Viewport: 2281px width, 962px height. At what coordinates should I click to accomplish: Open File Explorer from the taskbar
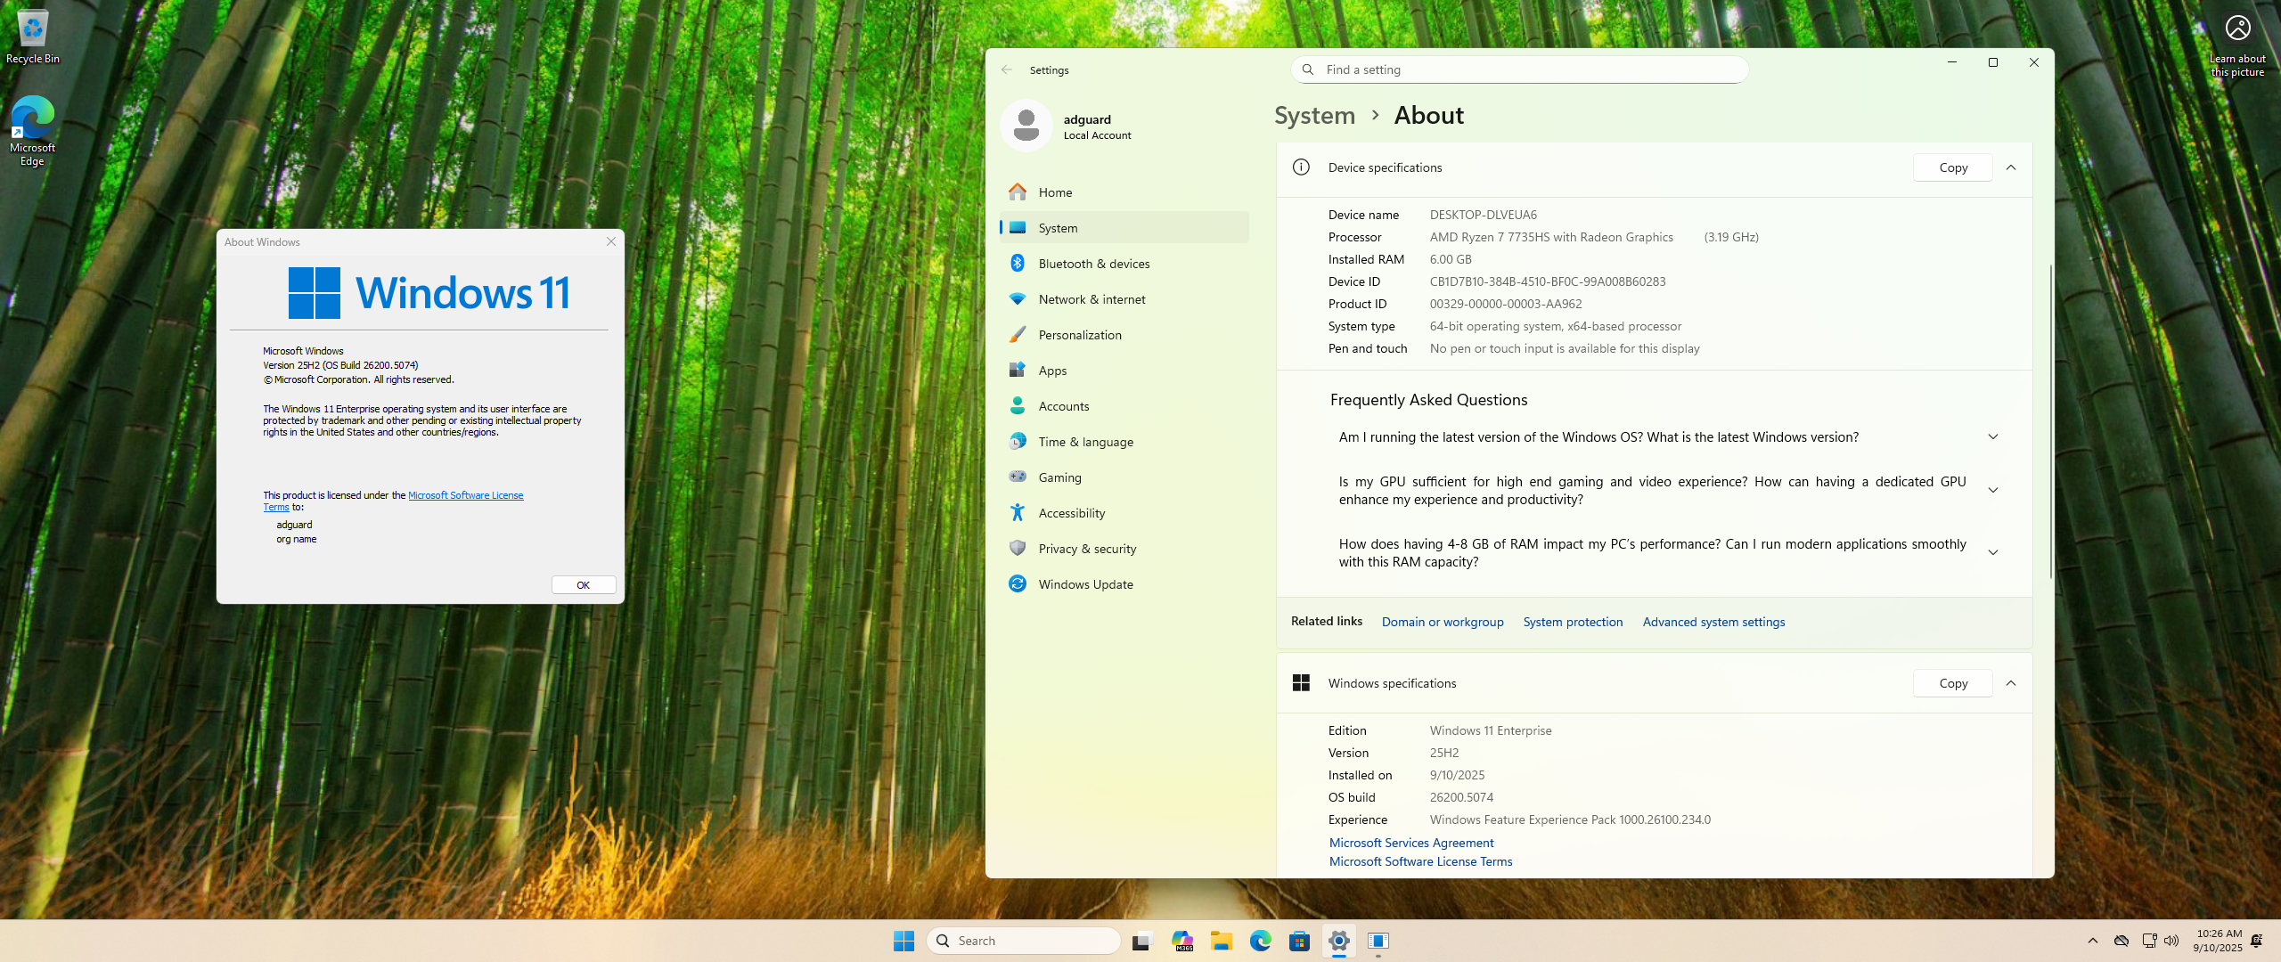pyautogui.click(x=1222, y=941)
